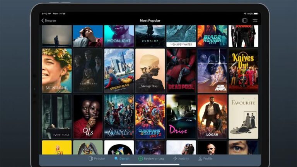
Task: Open the Logan poster
Action: coord(212,117)
